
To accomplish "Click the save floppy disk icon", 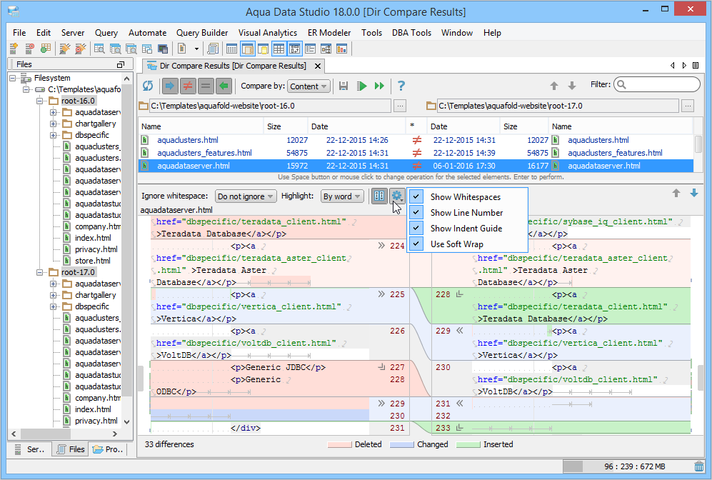I will [344, 86].
